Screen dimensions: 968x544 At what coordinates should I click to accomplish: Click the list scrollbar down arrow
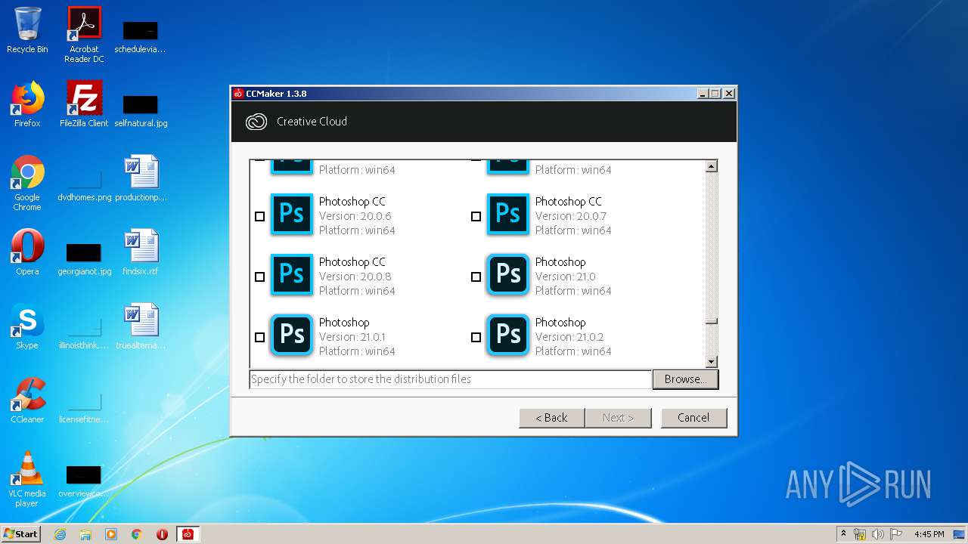(x=711, y=362)
